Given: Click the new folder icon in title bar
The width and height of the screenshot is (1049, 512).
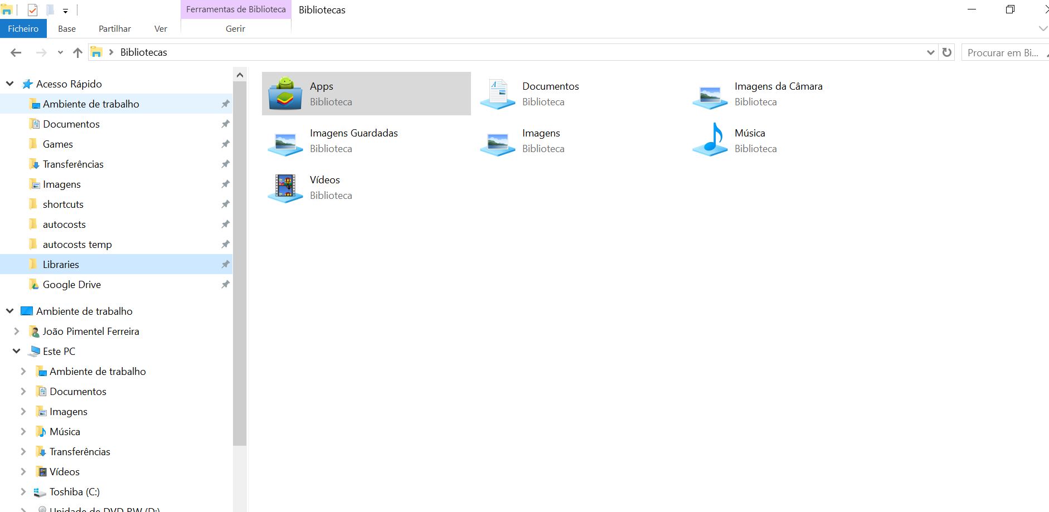Looking at the screenshot, I should click(50, 10).
